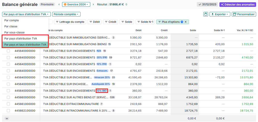258x122 pixels.
Task: Tick checkbox for the N/A encaissements row
Action: (x=8, y=51)
